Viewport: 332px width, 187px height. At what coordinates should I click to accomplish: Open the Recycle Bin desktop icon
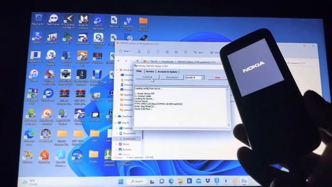pyautogui.click(x=38, y=20)
